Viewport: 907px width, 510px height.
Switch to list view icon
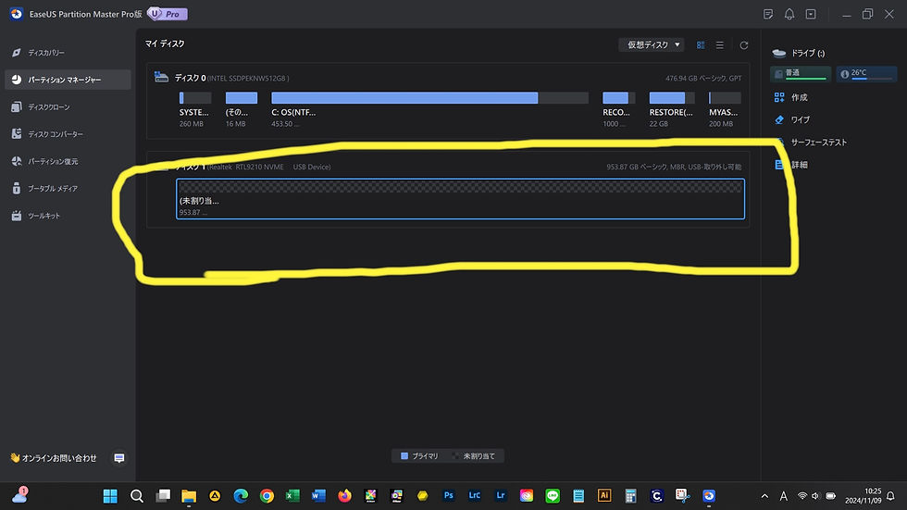(x=720, y=45)
